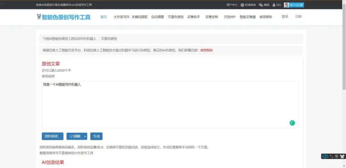This screenshot has width=346, height=168.
Task: Click the 润色级别 button
Action: (x=53, y=136)
